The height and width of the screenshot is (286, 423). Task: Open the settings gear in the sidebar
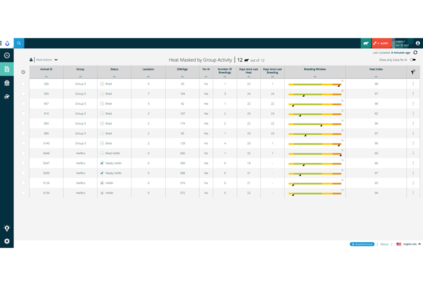[7, 241]
